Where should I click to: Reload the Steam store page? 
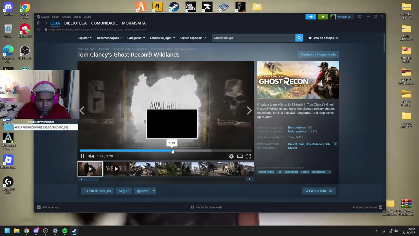pyautogui.click(x=39, y=29)
